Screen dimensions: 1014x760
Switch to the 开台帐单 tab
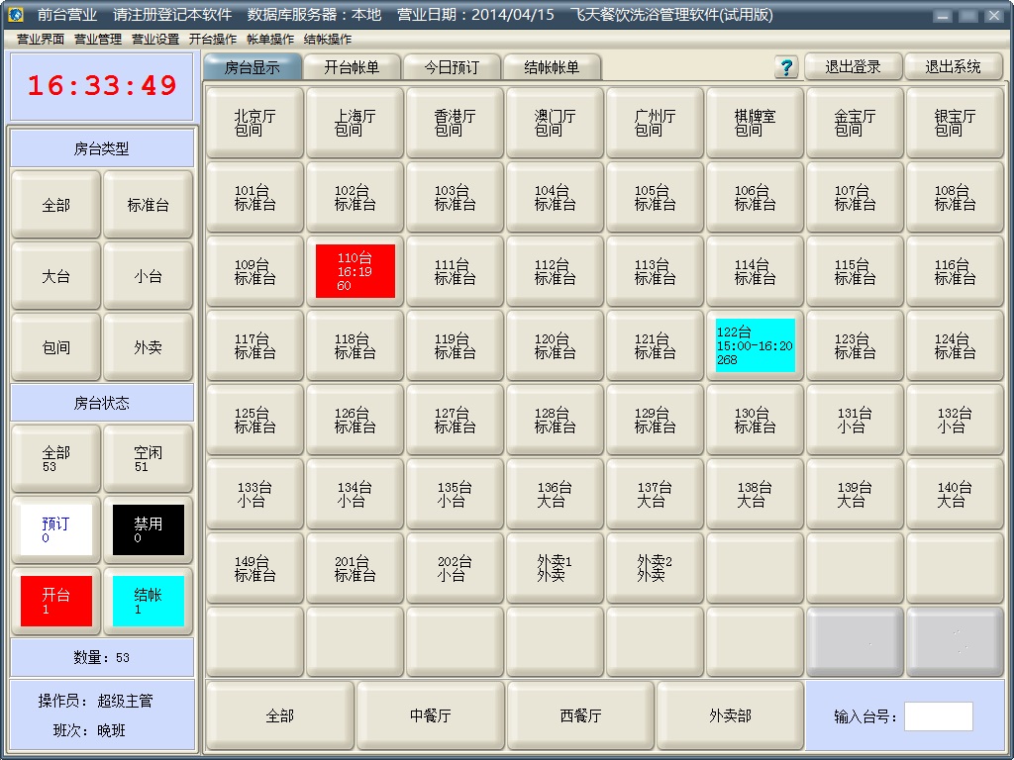click(352, 67)
